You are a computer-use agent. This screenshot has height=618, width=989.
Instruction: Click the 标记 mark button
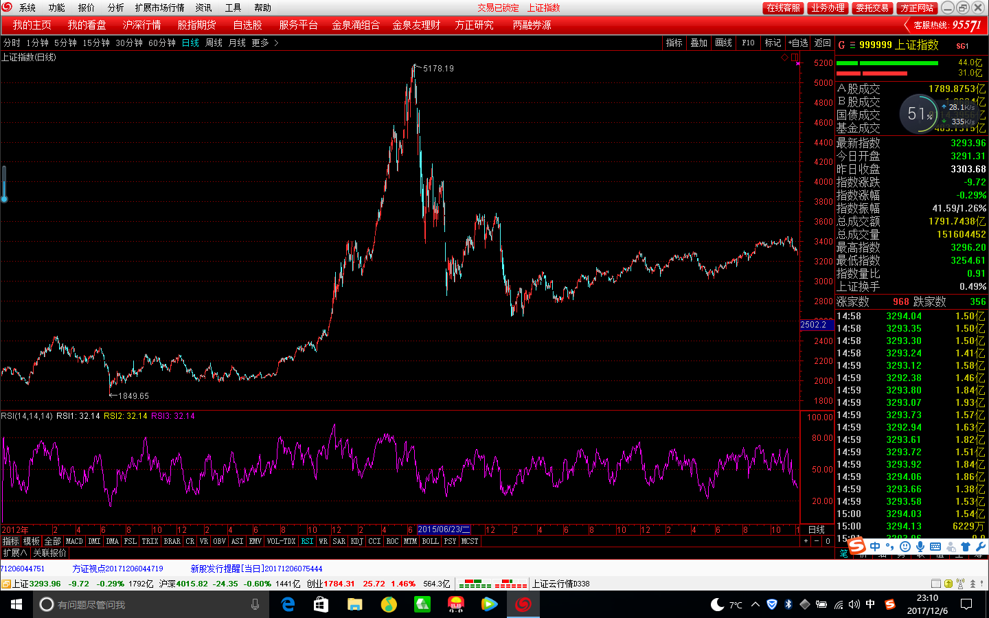(773, 43)
